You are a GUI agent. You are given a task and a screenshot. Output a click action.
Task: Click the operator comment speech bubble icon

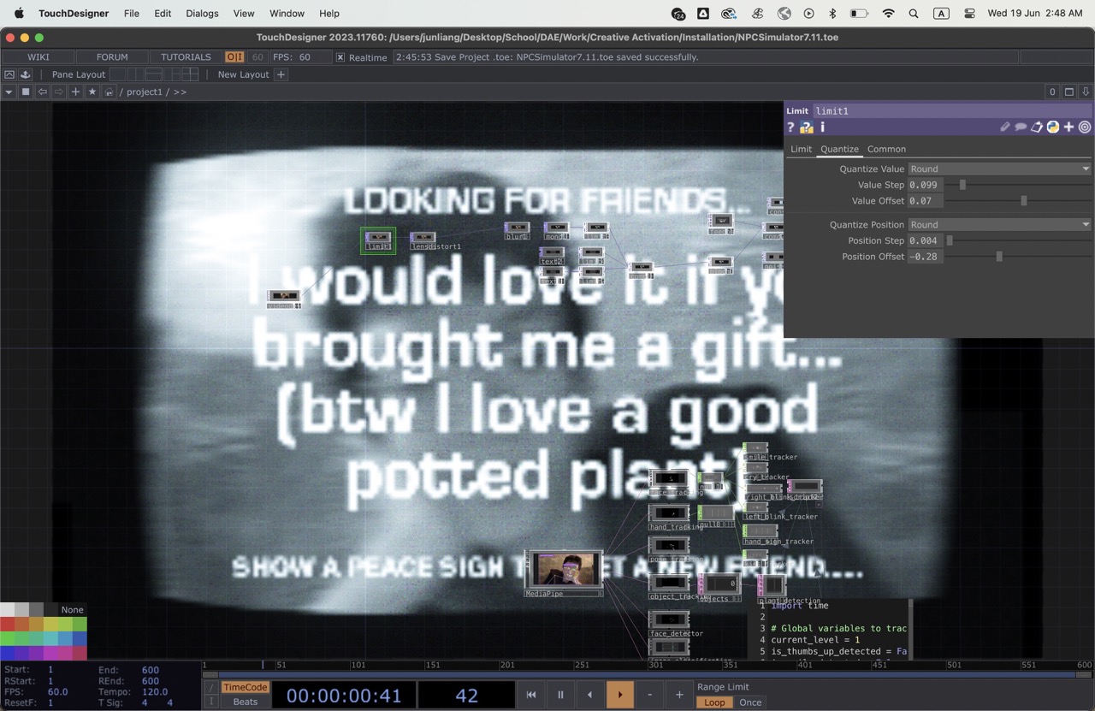click(x=1021, y=127)
